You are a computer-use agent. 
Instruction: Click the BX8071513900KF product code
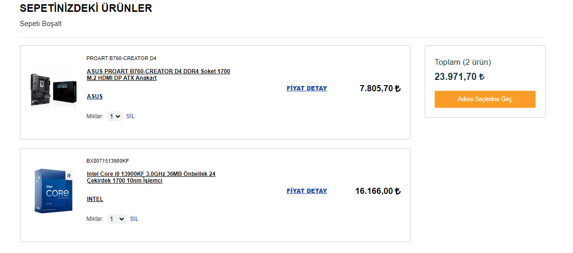(x=107, y=161)
